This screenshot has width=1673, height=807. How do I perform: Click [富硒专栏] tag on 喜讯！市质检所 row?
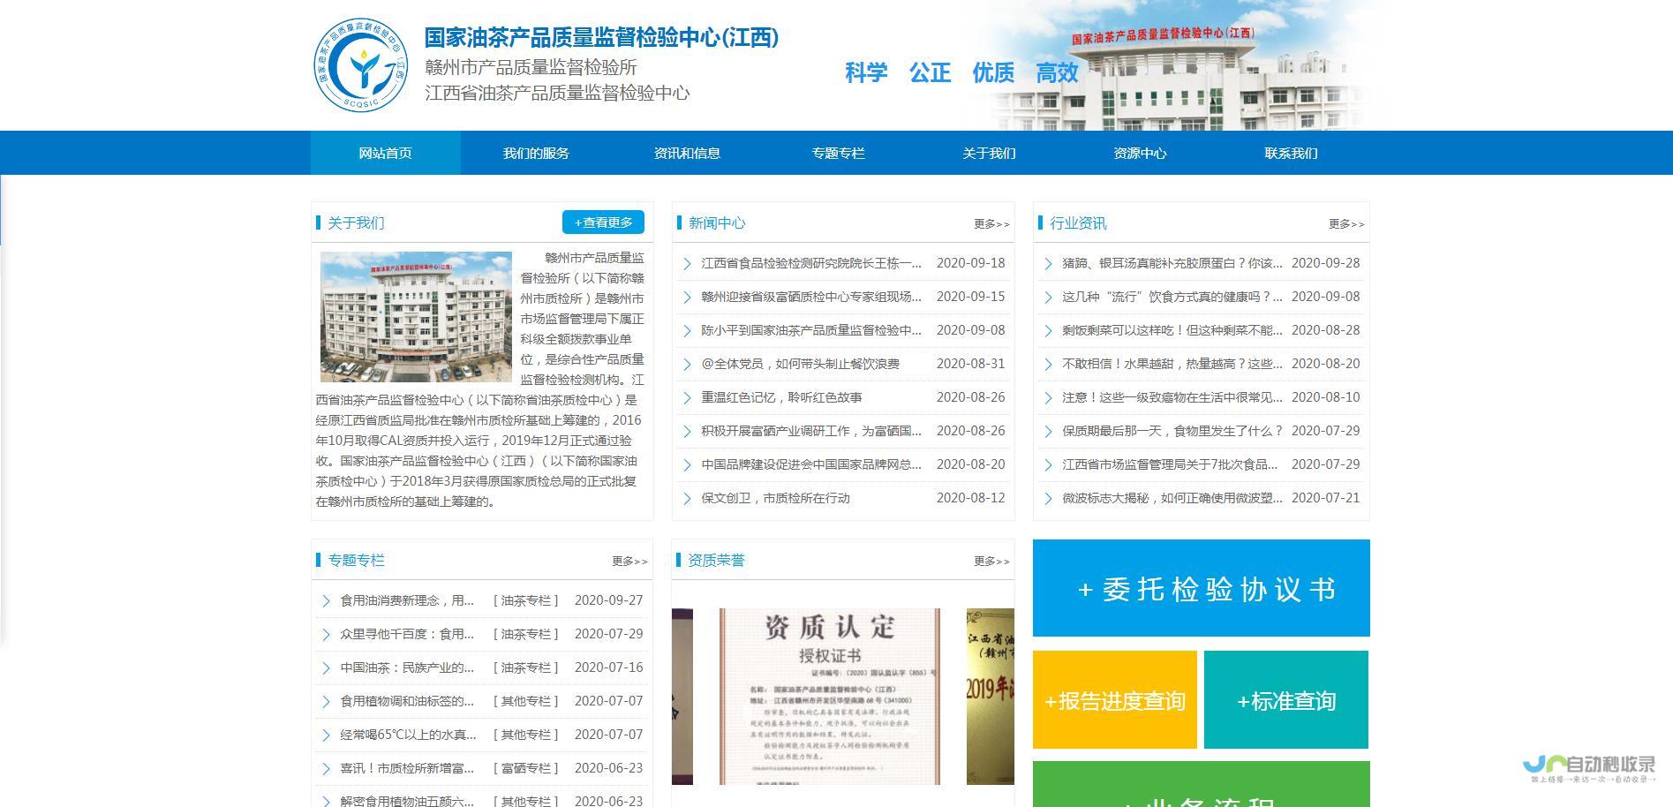pyautogui.click(x=526, y=768)
